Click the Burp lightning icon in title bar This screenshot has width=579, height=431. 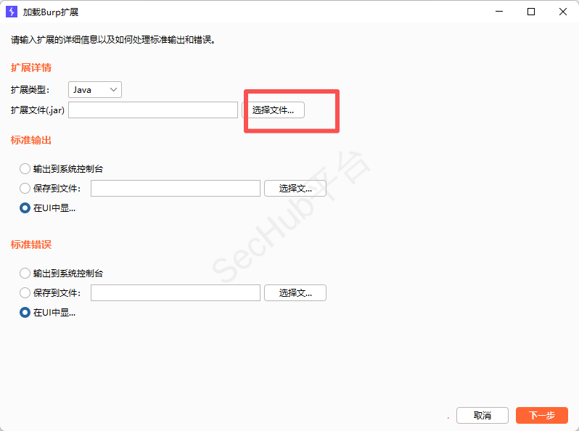tap(11, 12)
